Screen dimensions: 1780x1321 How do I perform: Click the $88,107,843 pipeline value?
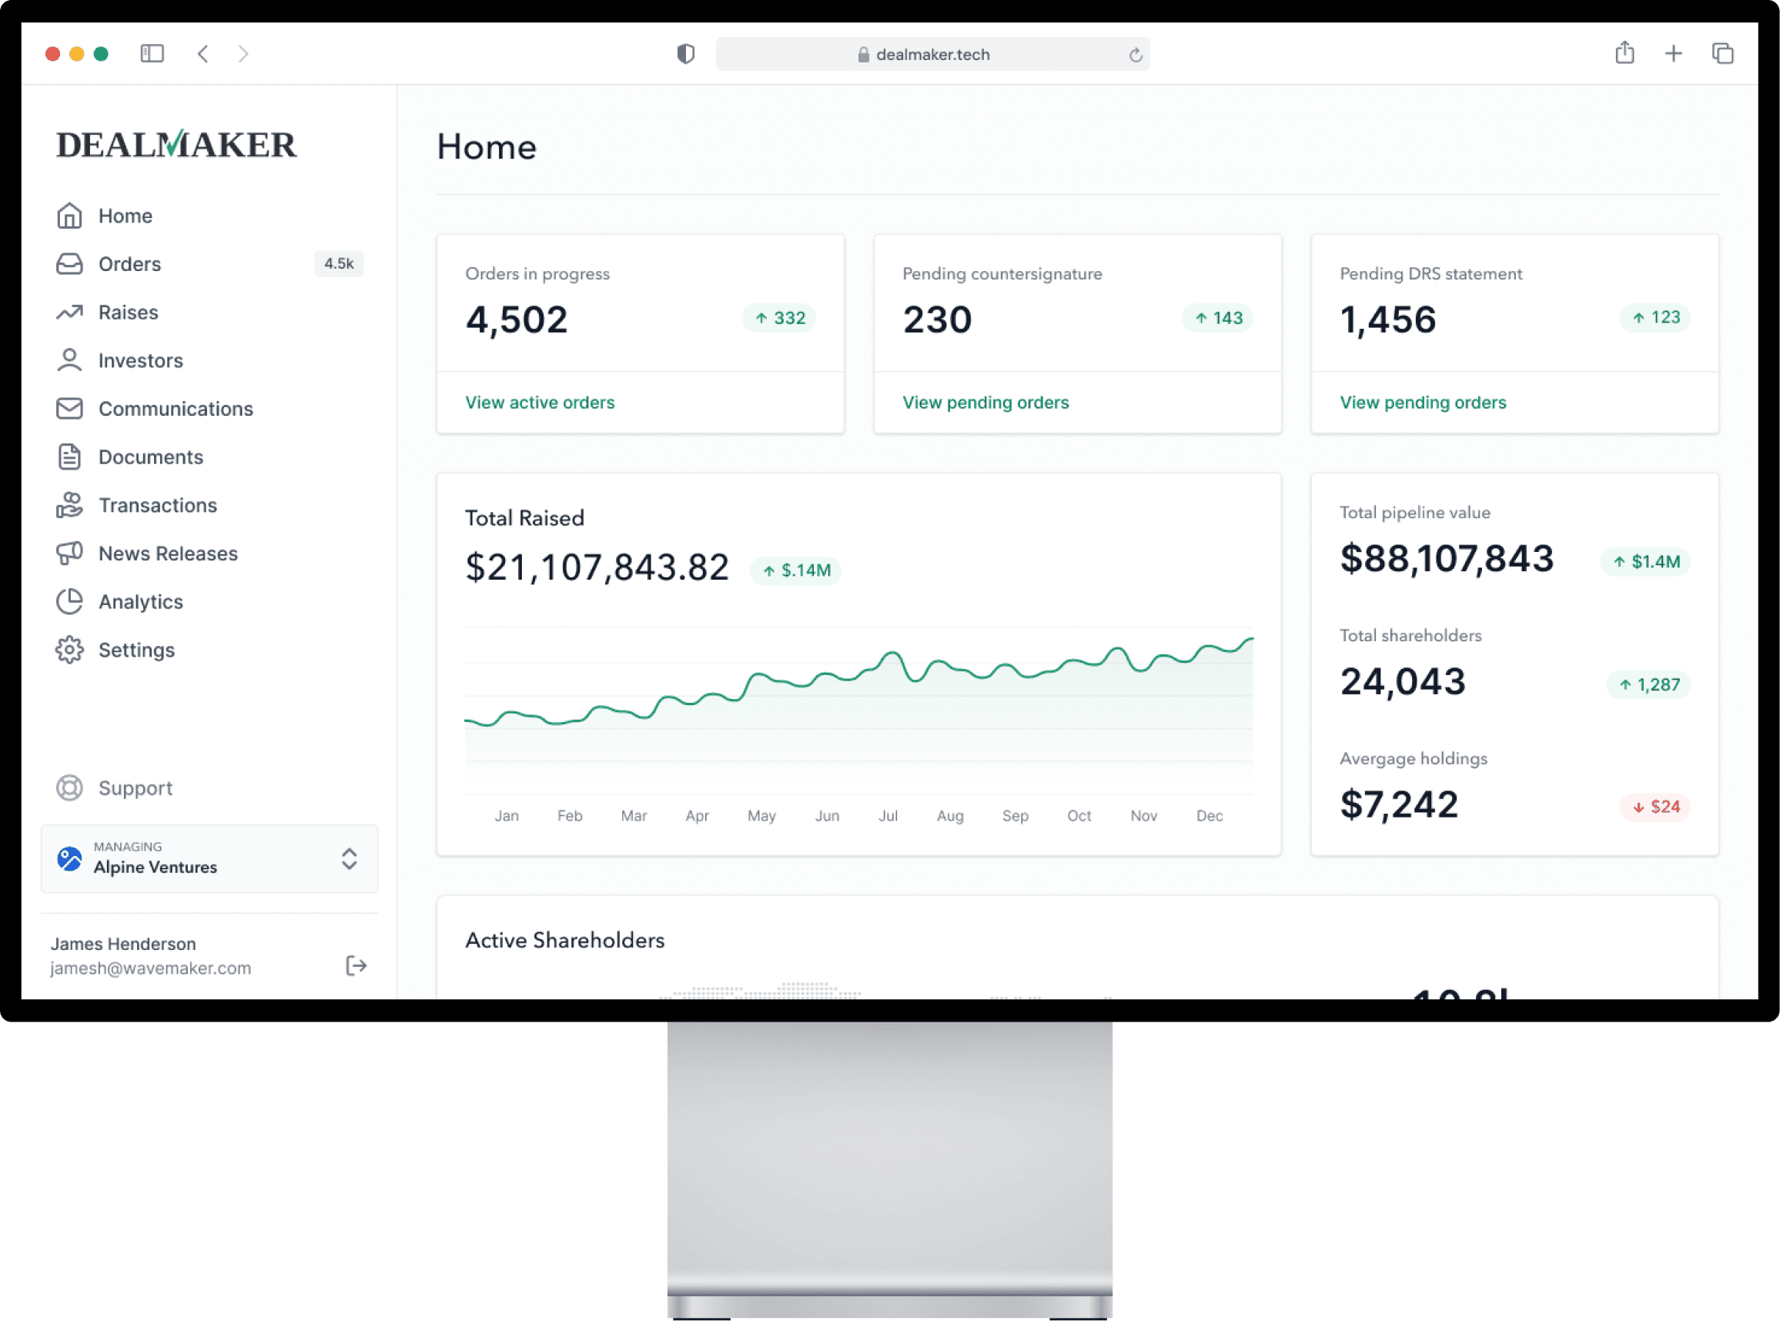(x=1447, y=558)
